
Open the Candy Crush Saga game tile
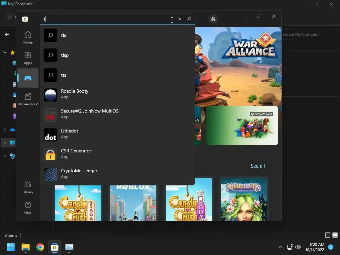[78, 203]
